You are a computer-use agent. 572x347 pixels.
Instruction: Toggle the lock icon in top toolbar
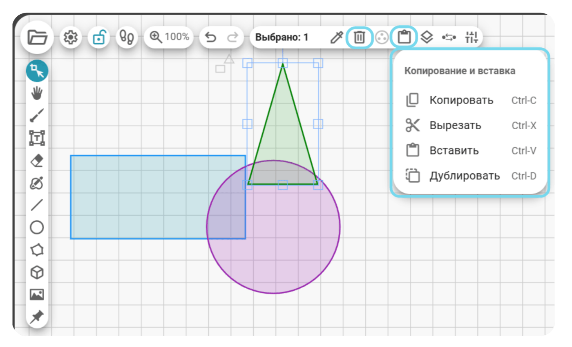coord(99,38)
